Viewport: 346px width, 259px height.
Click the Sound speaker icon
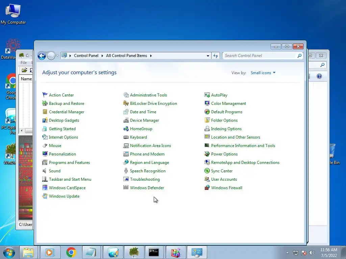click(45, 171)
